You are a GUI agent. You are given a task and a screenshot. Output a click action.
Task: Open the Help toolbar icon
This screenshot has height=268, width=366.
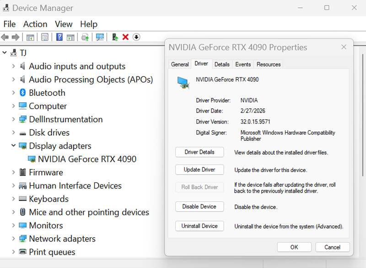point(59,37)
